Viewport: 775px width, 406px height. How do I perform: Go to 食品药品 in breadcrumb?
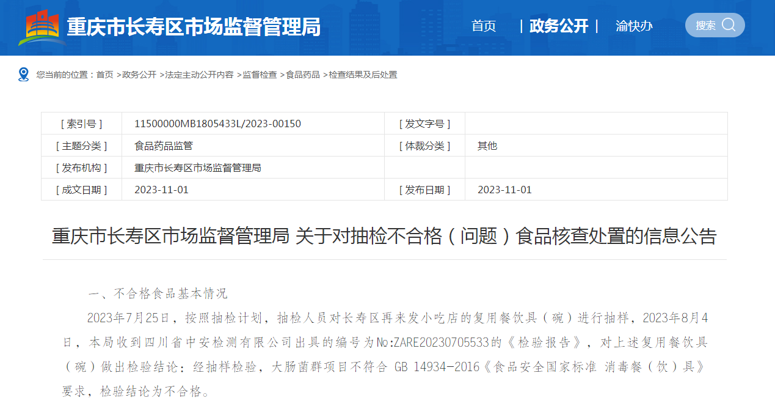click(x=303, y=75)
